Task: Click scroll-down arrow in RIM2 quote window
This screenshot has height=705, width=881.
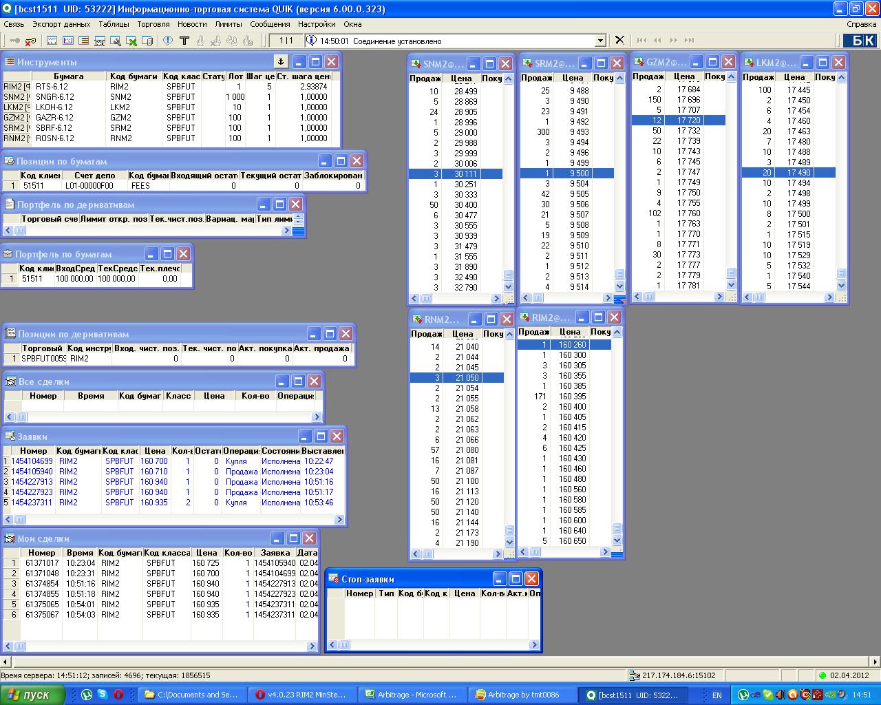Action: tap(617, 540)
